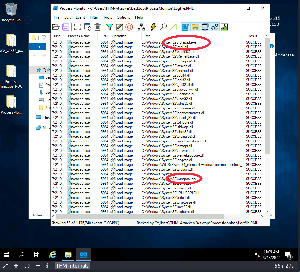Click the target crosshair toolbar icon
This screenshot has height=272, width=300.
click(x=129, y=27)
